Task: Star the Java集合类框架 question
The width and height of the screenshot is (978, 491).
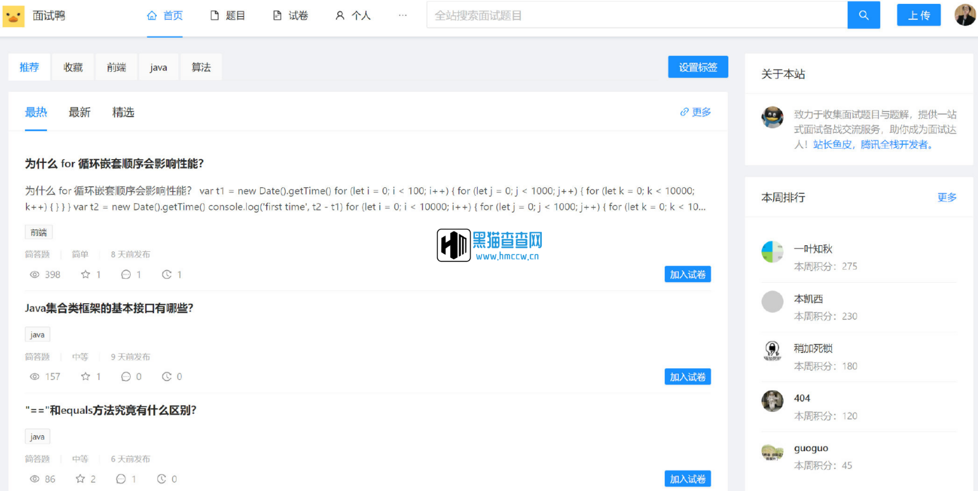Action: pos(86,377)
